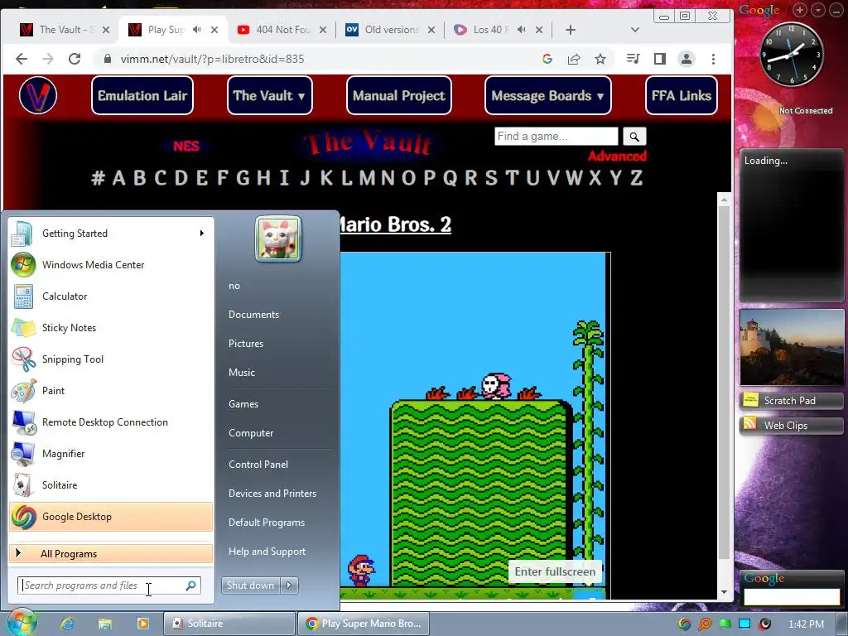Click Google sidebar search box

pos(792,597)
